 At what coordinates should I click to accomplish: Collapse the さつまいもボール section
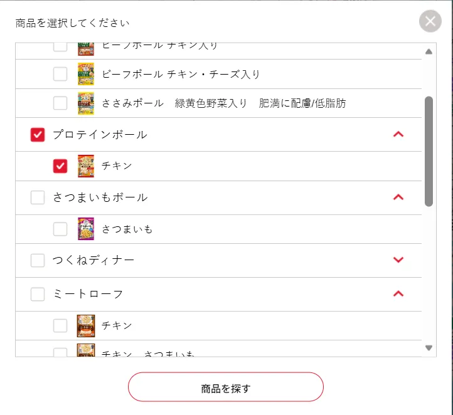[x=398, y=197]
